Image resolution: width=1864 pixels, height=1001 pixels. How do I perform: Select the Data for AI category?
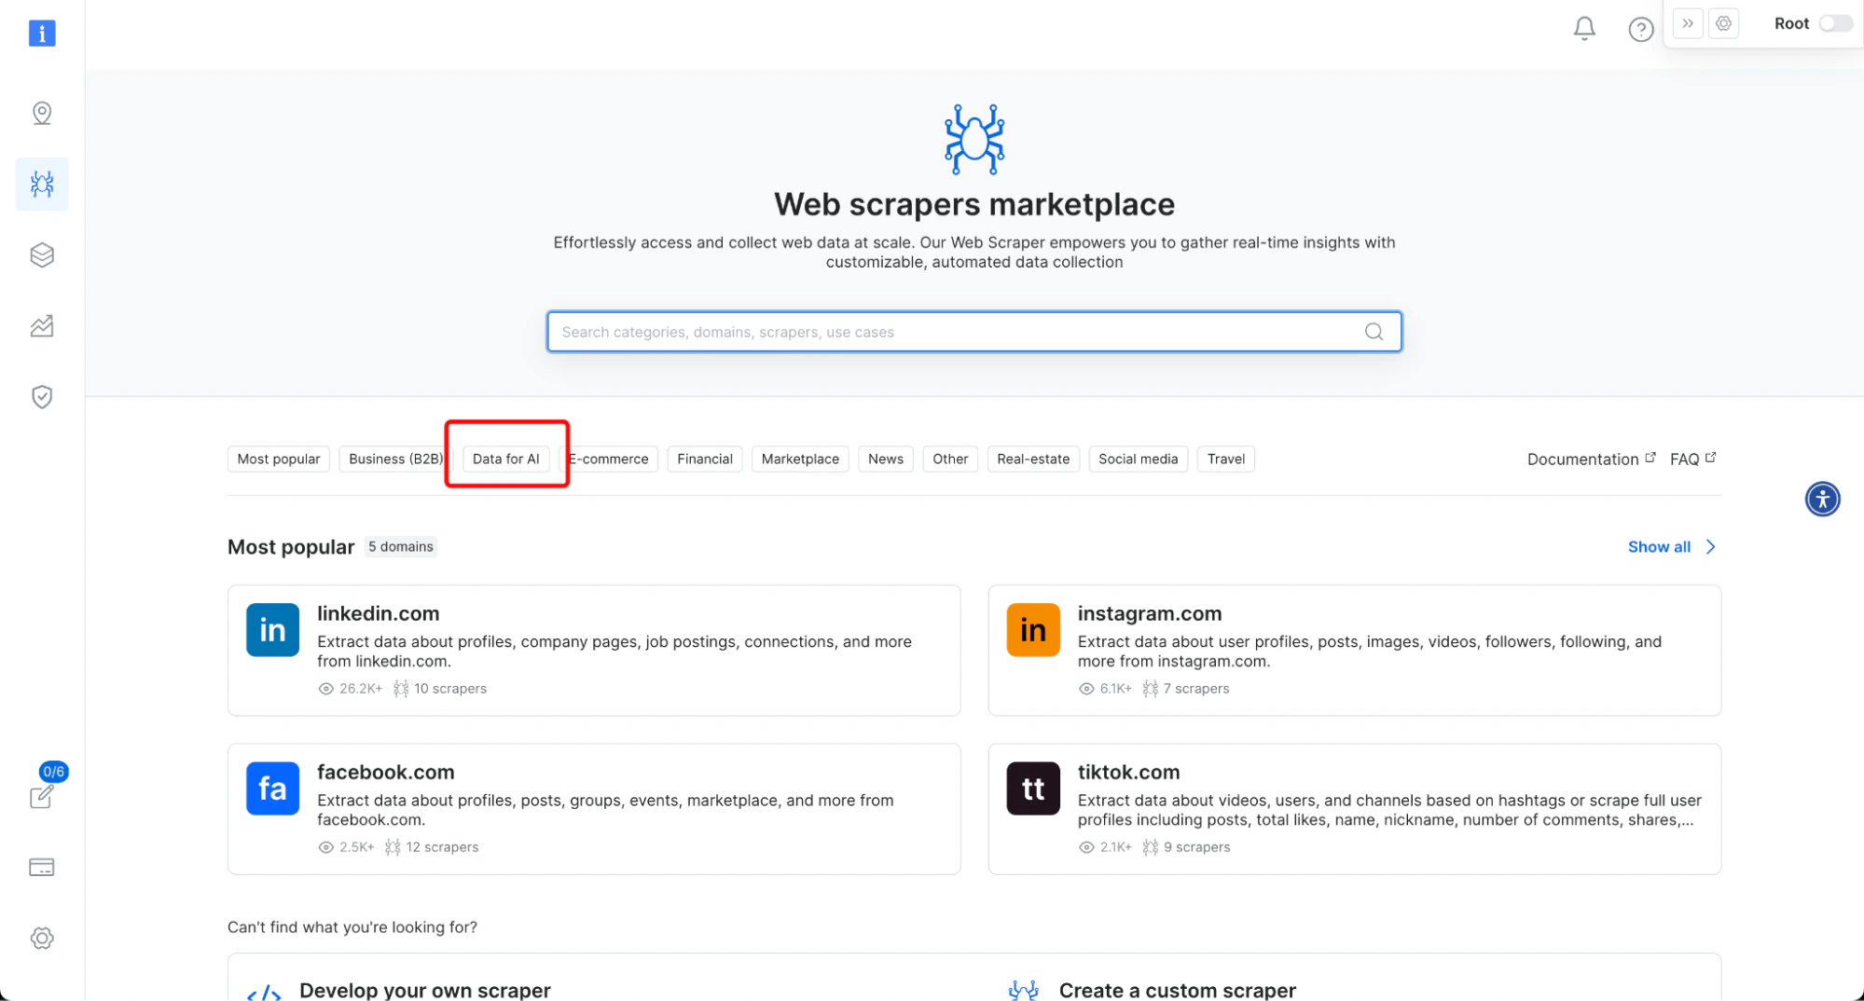click(505, 459)
